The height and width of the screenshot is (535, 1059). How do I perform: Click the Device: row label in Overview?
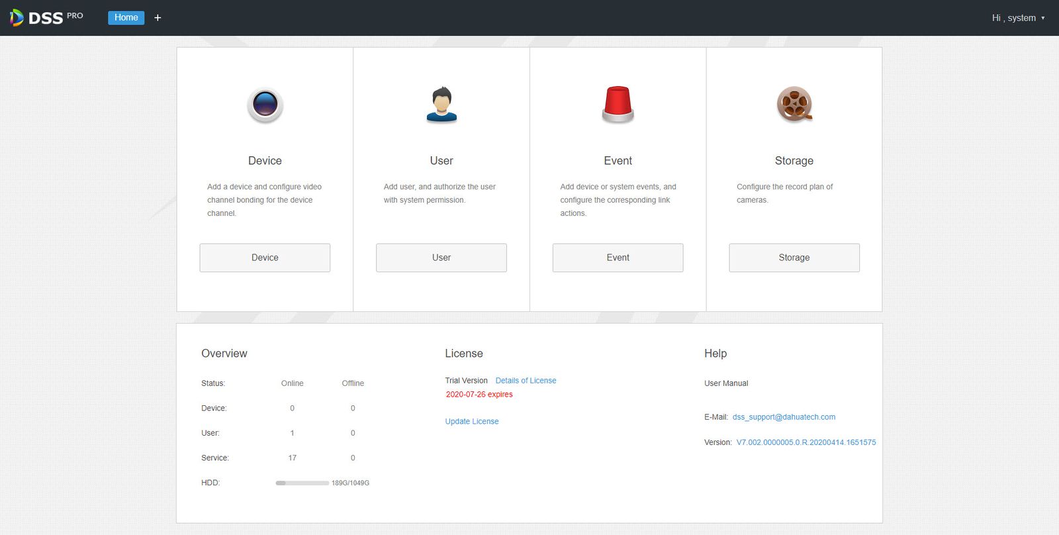click(x=214, y=409)
